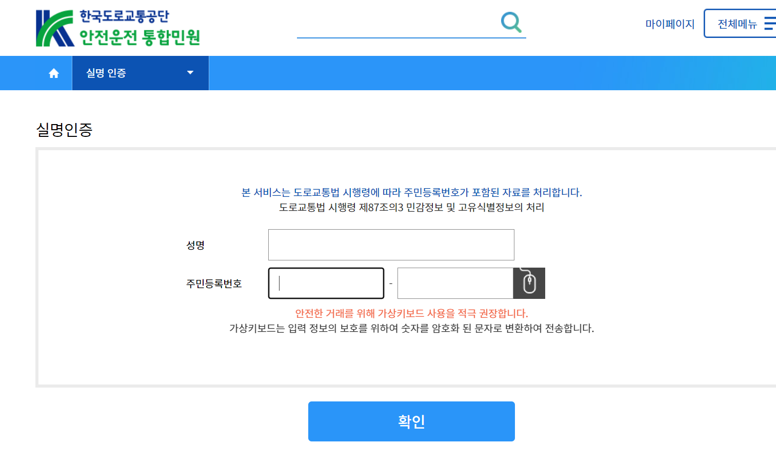This screenshot has height=465, width=776.
Task: Focus the 성명 input field
Action: tap(391, 245)
